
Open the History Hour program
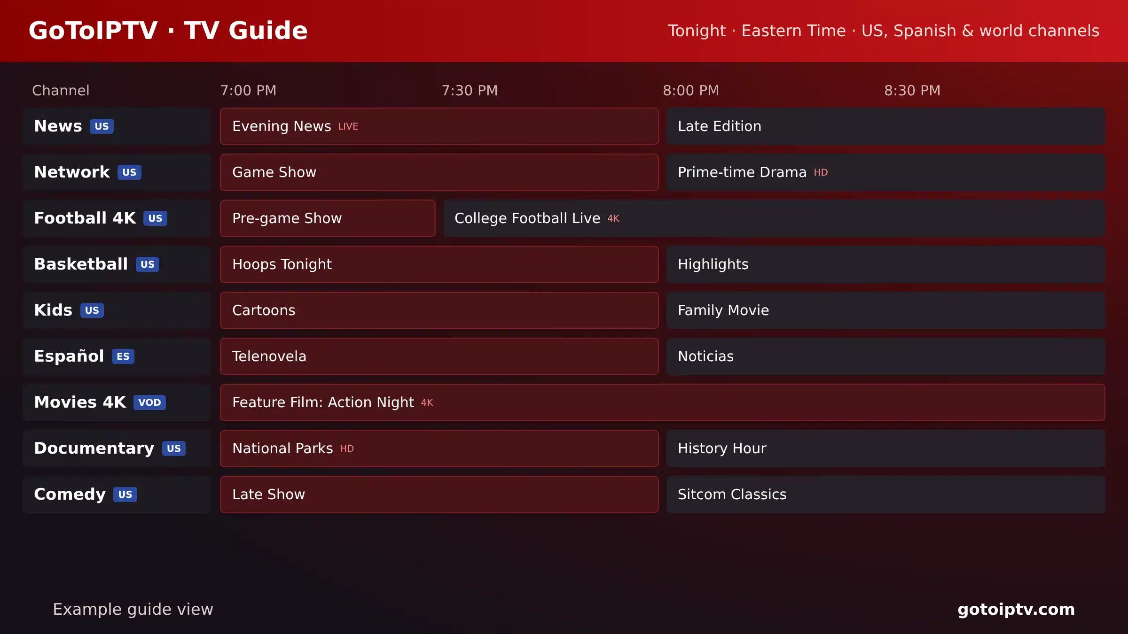(x=885, y=448)
